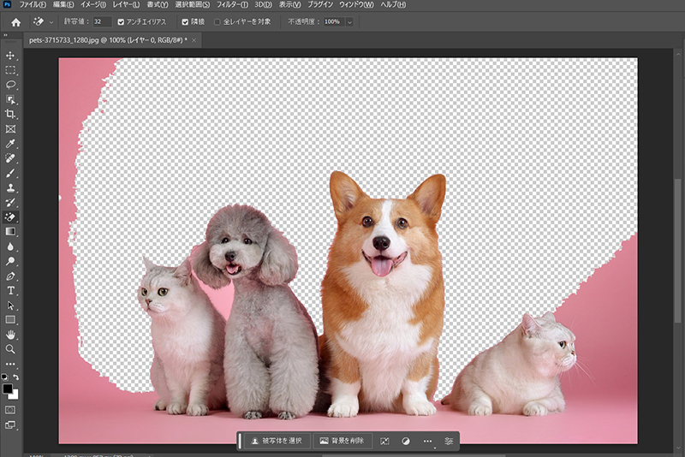Click the adjustment layer circle icon in contextual bar
The image size is (685, 457).
tap(406, 442)
